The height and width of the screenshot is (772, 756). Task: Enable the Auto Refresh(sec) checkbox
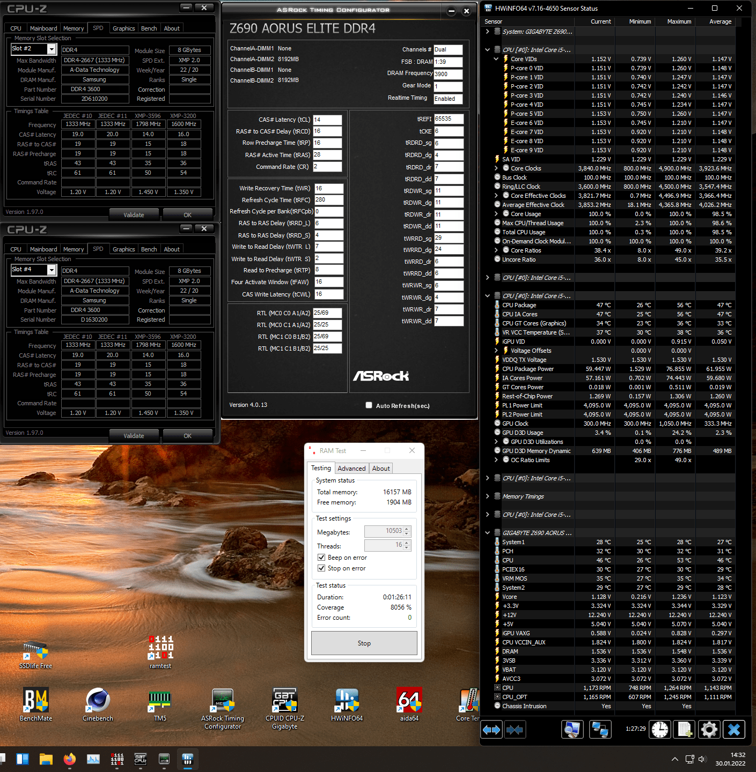click(369, 405)
